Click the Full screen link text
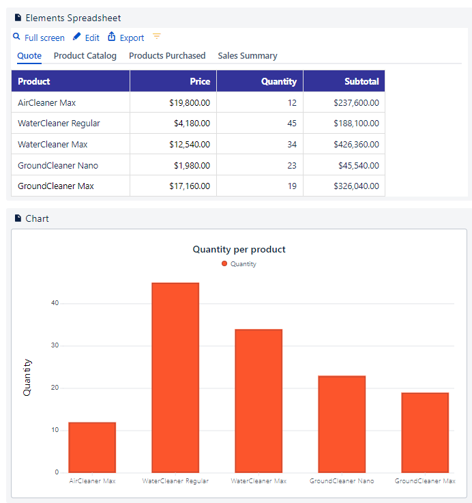472x503 pixels. point(44,38)
